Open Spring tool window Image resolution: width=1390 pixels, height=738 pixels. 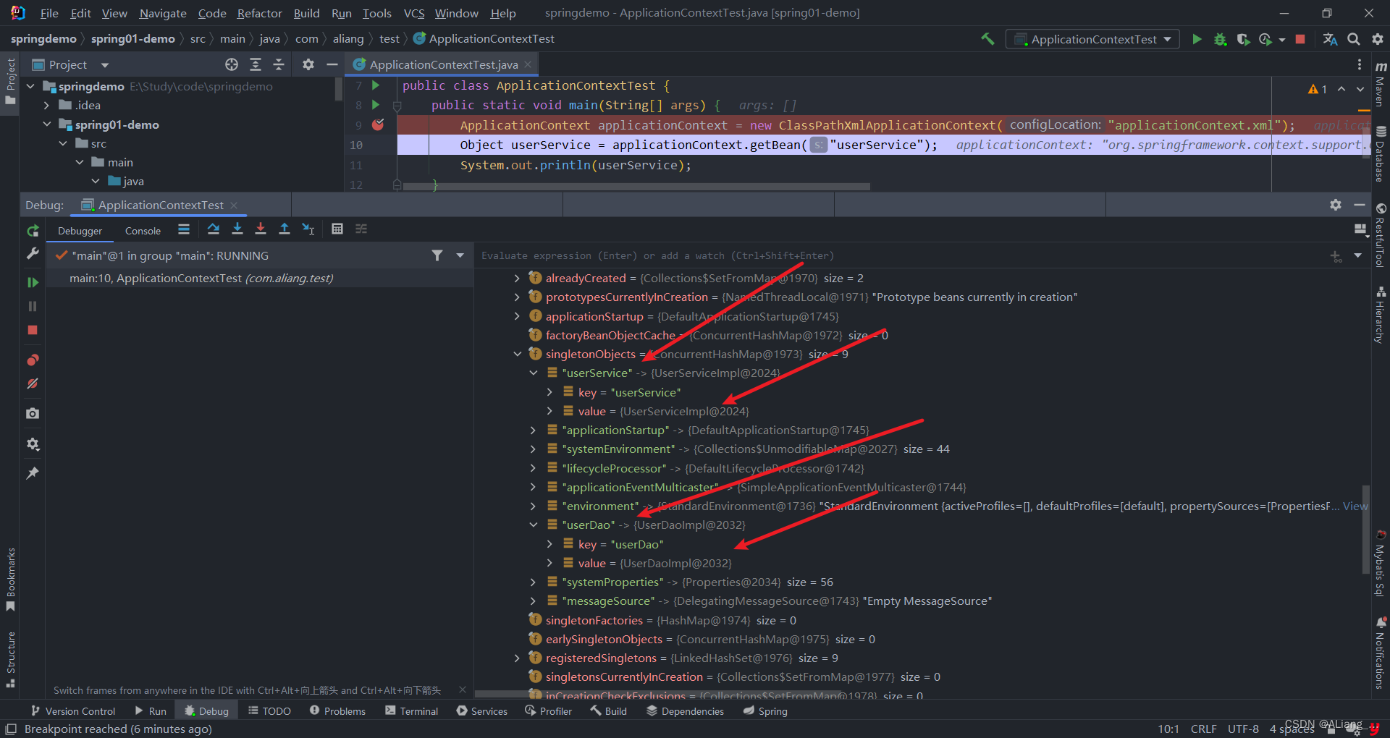[x=765, y=711]
